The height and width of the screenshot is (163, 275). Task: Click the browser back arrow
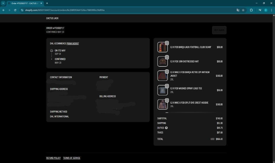(x=3, y=10)
